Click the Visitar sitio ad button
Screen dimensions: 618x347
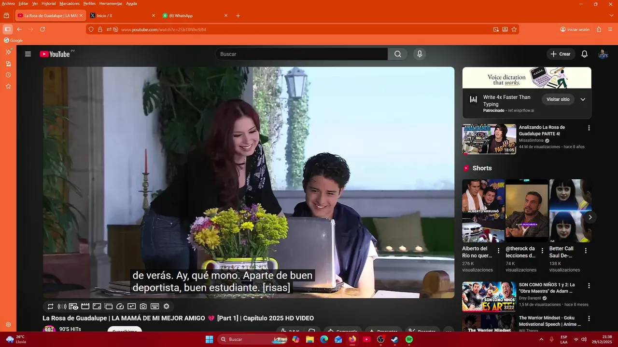[x=558, y=99]
